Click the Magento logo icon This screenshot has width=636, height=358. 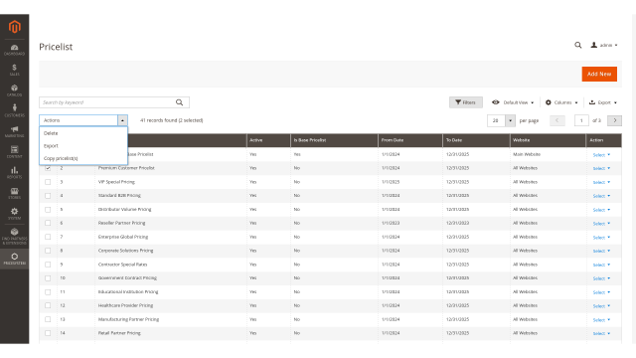(x=15, y=27)
